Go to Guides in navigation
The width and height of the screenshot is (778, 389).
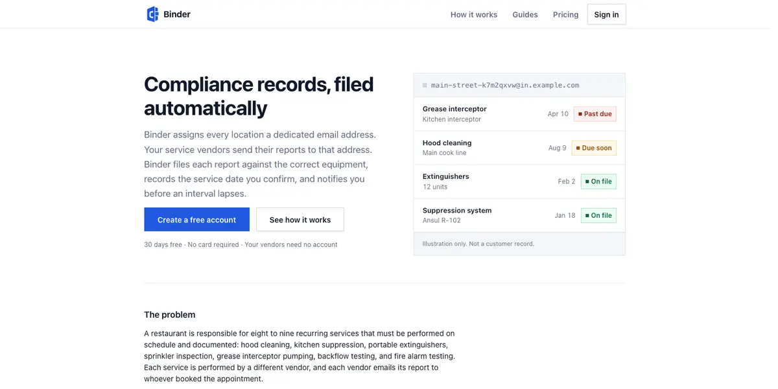coord(525,14)
